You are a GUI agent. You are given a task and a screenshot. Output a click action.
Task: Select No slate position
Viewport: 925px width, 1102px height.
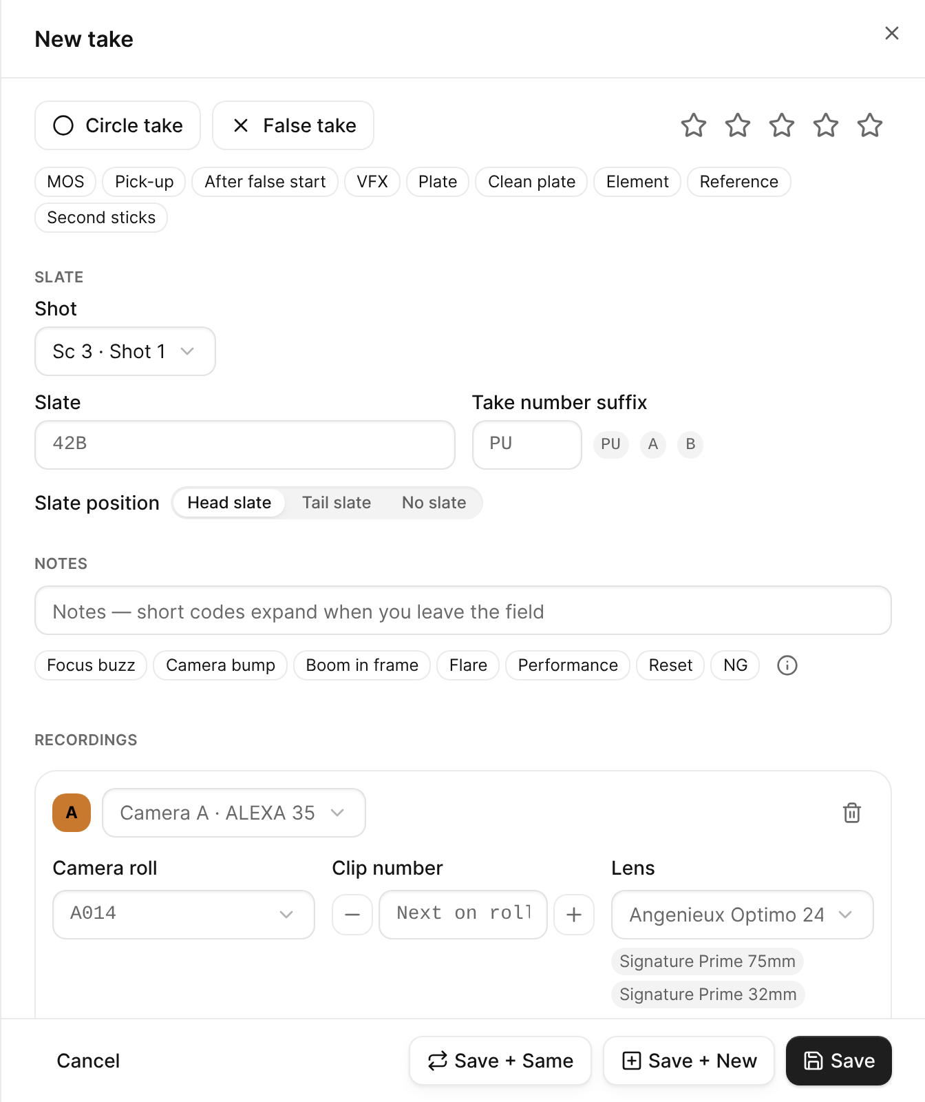point(434,503)
